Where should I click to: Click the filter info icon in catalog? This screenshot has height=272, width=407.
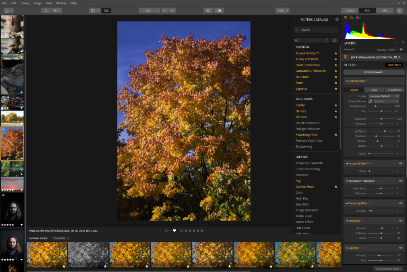(x=334, y=40)
